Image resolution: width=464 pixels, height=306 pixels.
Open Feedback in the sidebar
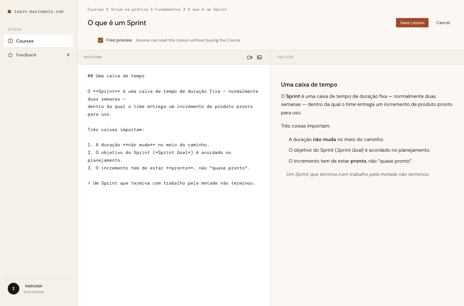pos(38,55)
